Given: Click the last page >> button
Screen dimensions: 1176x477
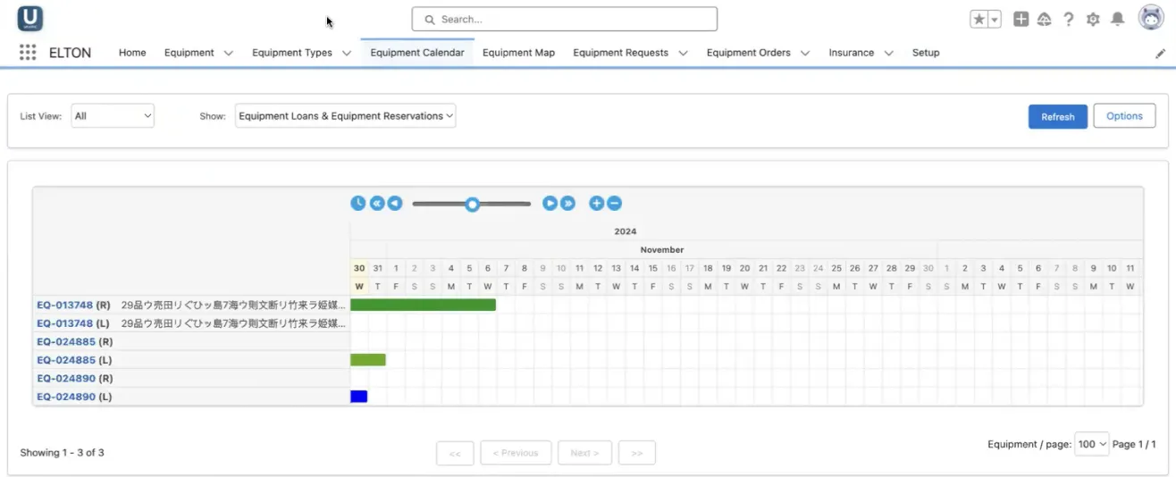Looking at the screenshot, I should click(636, 453).
